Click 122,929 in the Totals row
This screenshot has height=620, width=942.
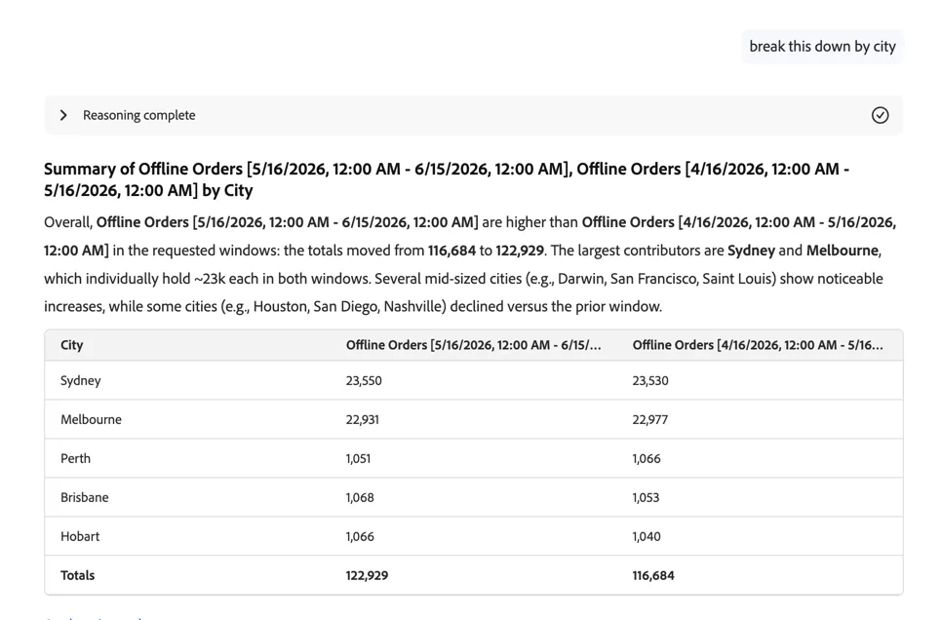click(367, 575)
